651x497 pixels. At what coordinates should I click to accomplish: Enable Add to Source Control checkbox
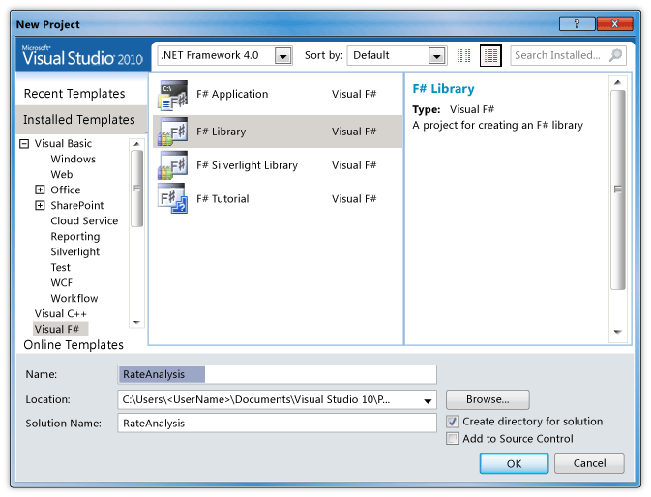point(452,439)
